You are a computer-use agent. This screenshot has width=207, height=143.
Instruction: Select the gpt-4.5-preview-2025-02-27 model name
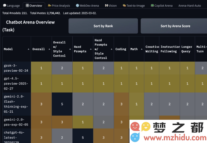coord(16,84)
